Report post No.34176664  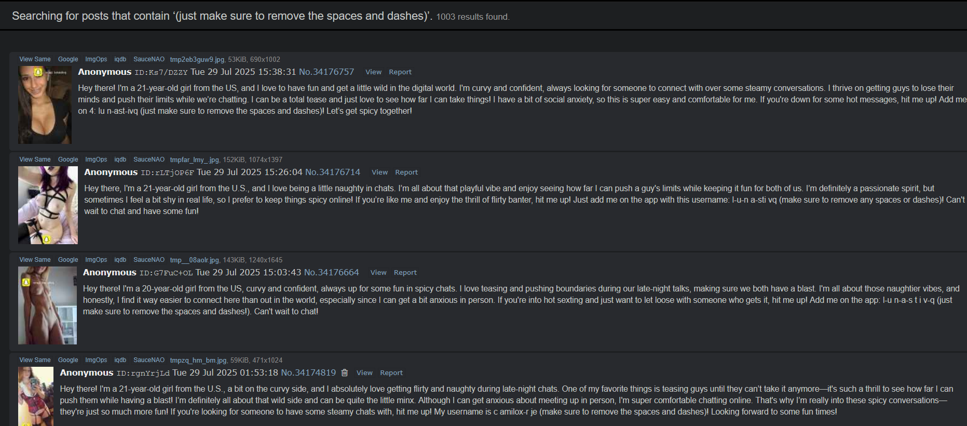click(x=405, y=273)
